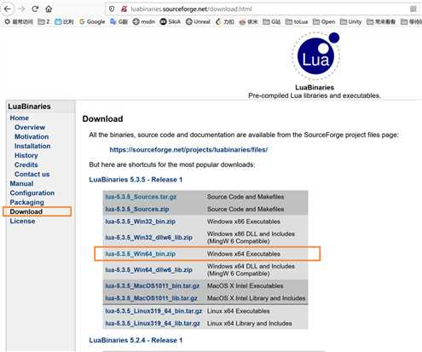Open Credits in the sidebar
This screenshot has height=352, width=422.
tap(26, 164)
